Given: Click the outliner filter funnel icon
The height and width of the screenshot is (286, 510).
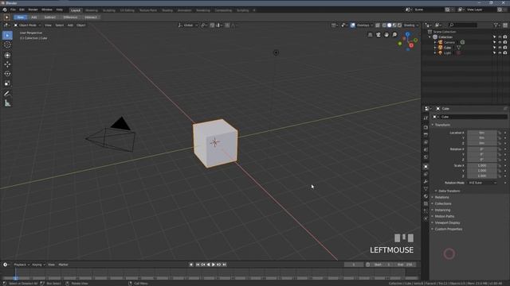Looking at the screenshot, I should pyautogui.click(x=496, y=25).
